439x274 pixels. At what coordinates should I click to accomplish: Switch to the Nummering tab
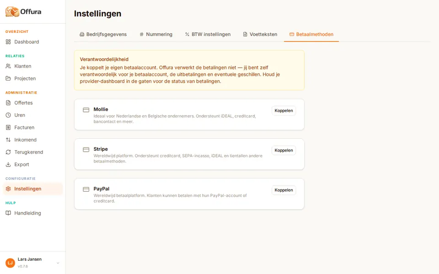(156, 34)
